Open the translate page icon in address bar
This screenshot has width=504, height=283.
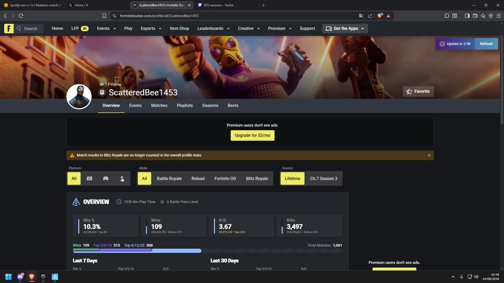click(x=361, y=16)
